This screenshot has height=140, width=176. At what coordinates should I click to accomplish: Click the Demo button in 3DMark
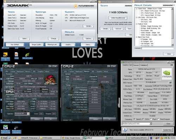tap(88, 44)
